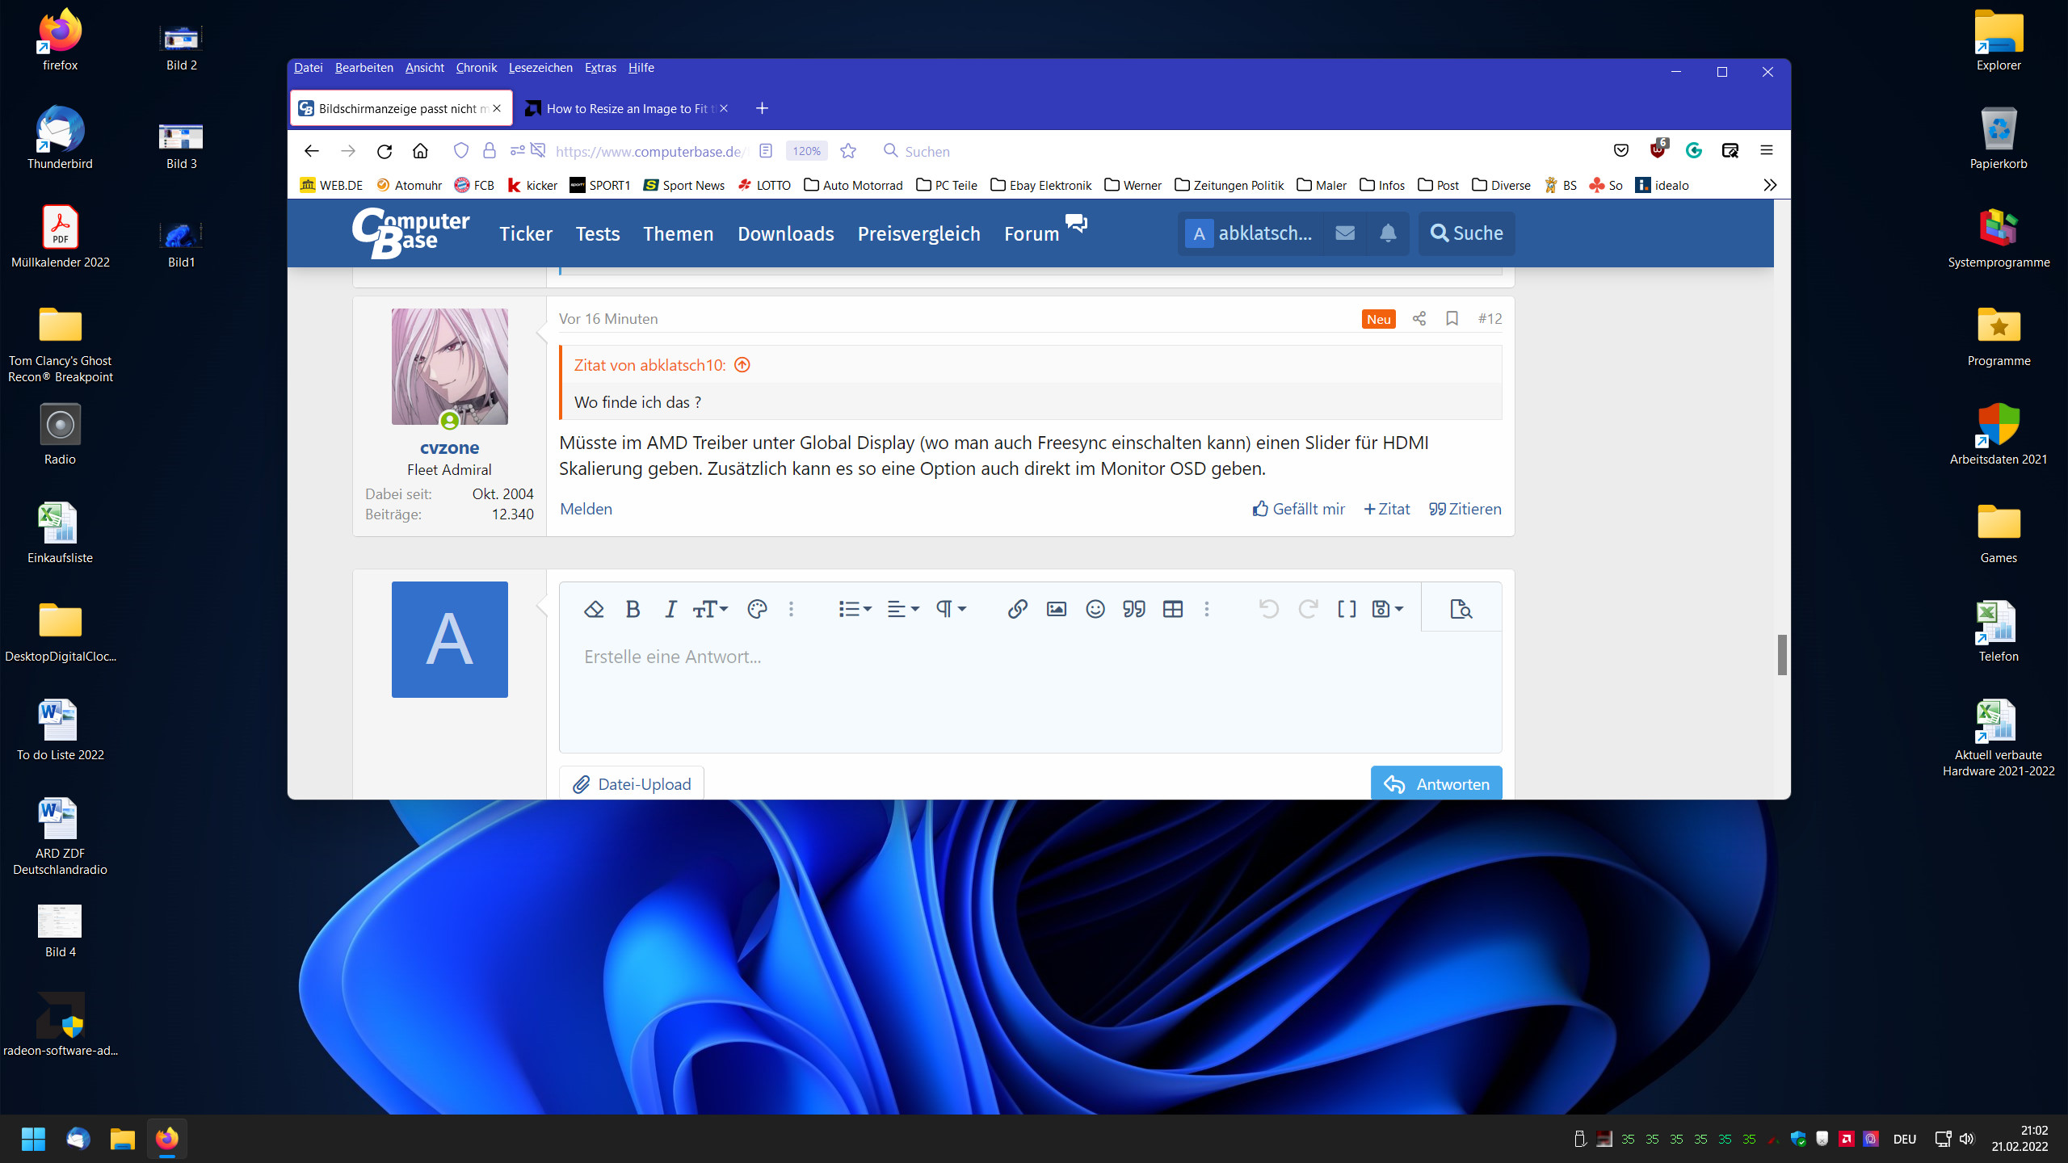Open the text alignment dropdown
Viewport: 2068px width, 1163px height.
click(x=902, y=609)
